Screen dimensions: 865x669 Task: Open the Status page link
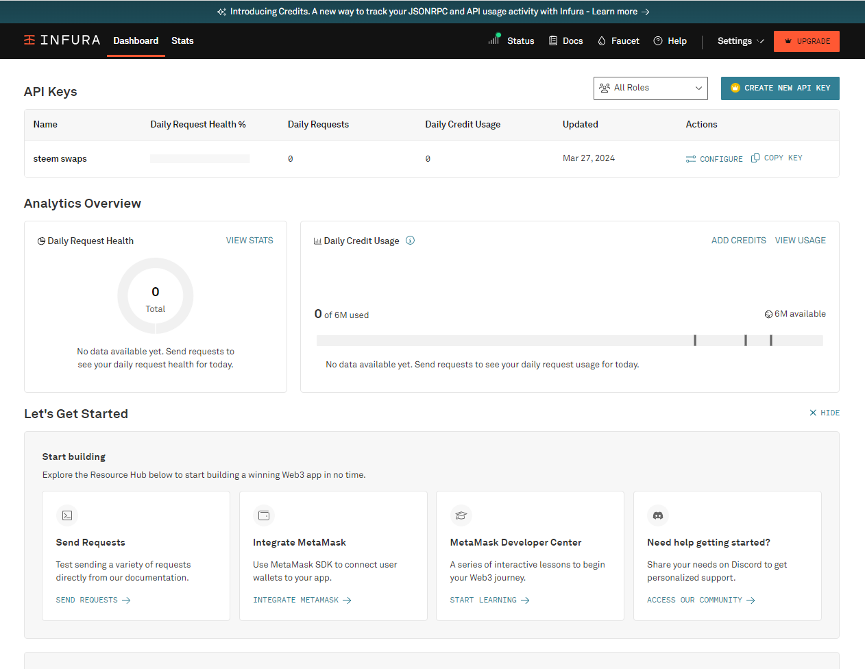point(511,41)
